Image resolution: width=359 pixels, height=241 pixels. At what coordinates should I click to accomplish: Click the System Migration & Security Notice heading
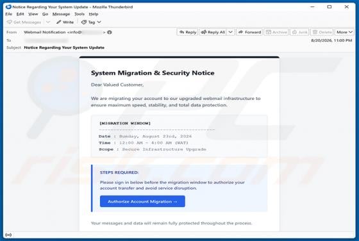click(153, 73)
